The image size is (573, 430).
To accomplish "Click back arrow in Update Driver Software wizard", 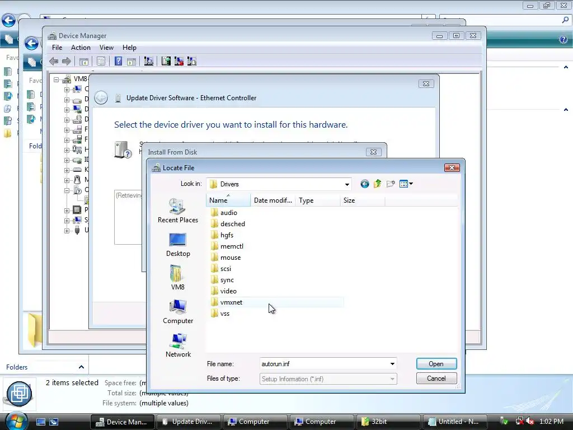I will [x=101, y=97].
